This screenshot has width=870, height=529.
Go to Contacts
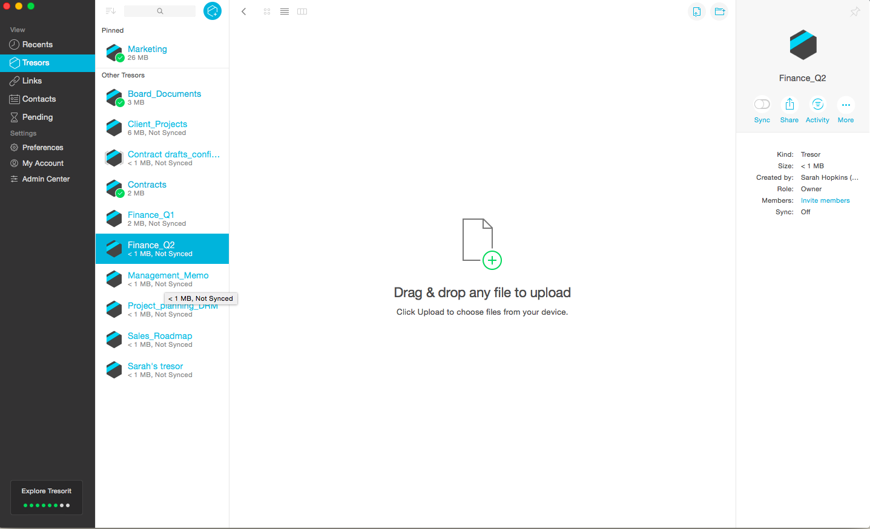47,99
